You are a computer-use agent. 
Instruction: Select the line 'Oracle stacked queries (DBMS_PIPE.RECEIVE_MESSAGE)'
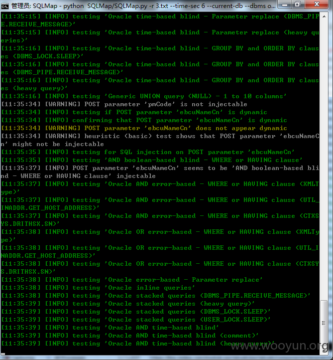point(156,296)
